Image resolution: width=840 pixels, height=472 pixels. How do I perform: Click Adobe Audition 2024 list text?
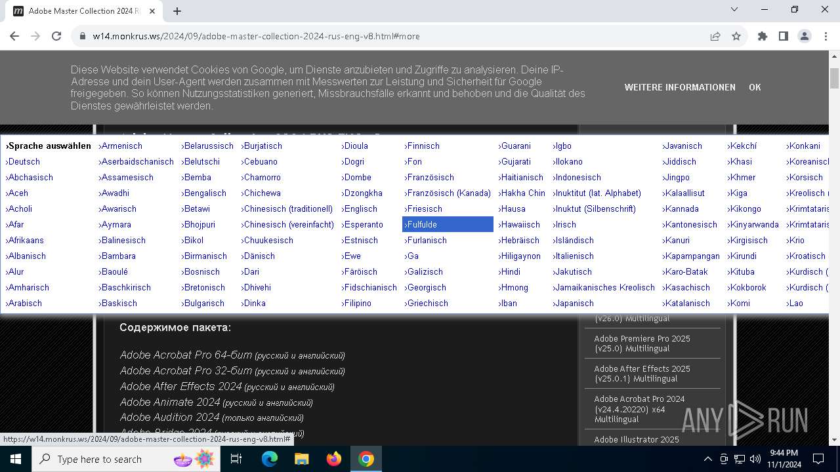point(169,417)
